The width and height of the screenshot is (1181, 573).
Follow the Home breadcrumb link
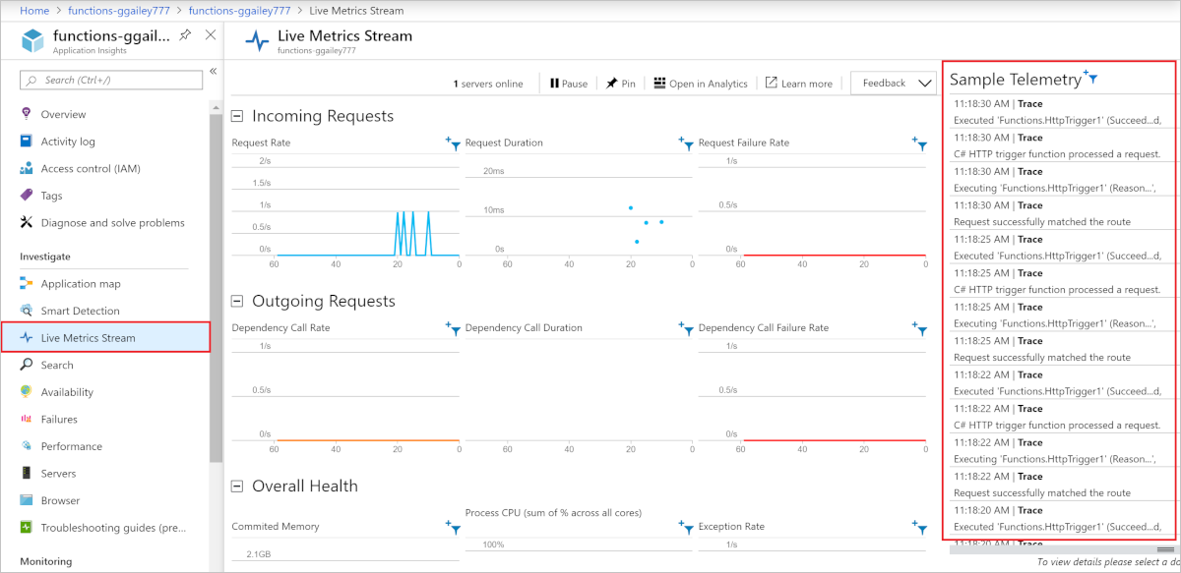(33, 10)
